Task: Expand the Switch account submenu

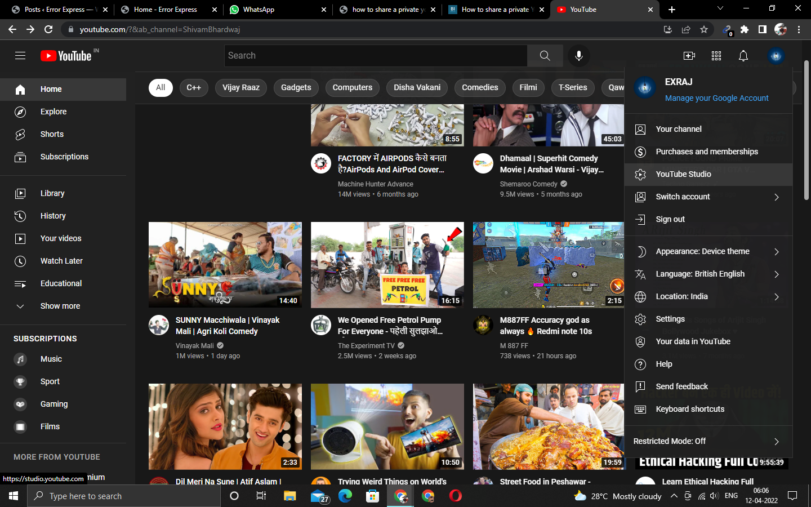Action: 683,197
